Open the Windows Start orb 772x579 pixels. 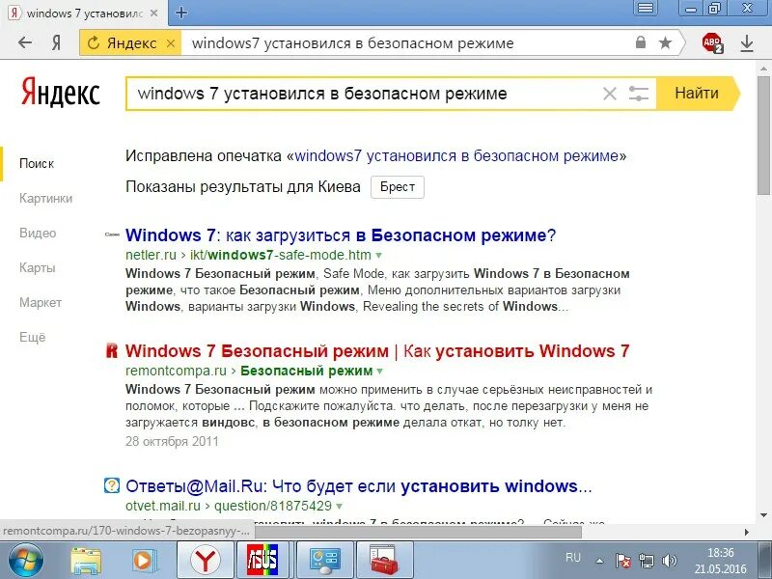26,561
